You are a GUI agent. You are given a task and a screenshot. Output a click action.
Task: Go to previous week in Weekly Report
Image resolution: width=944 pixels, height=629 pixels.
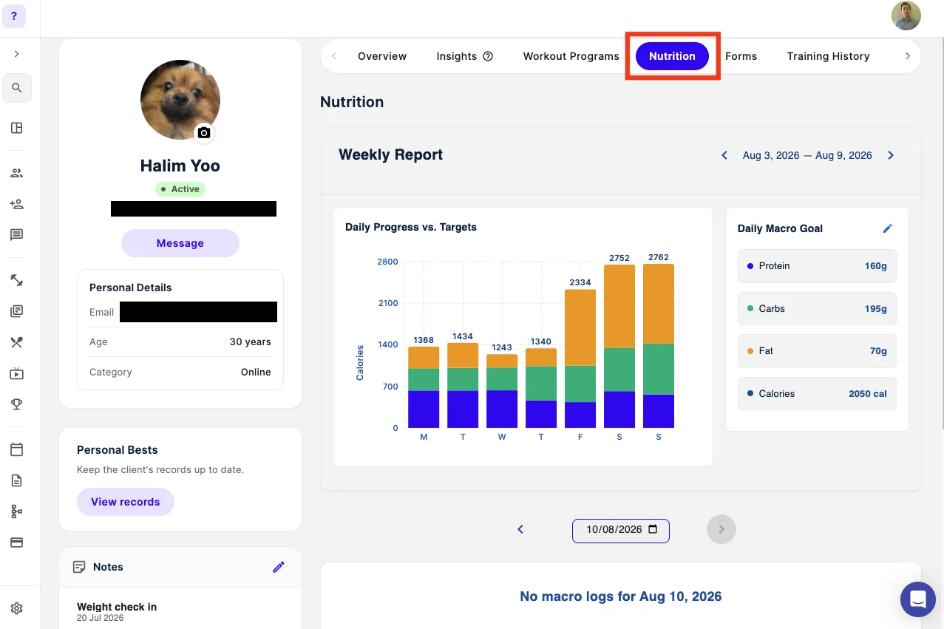click(x=724, y=155)
